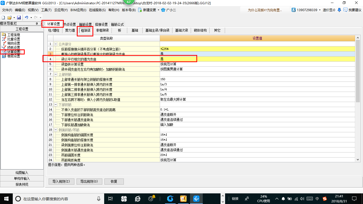This screenshot has height=204, width=363.
Task: Close the 模块导航栏 panel
Action: click(x=41, y=24)
